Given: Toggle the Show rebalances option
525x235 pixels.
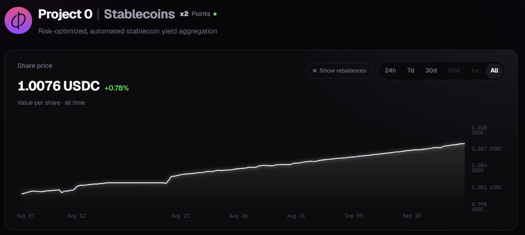Looking at the screenshot, I should pos(340,71).
